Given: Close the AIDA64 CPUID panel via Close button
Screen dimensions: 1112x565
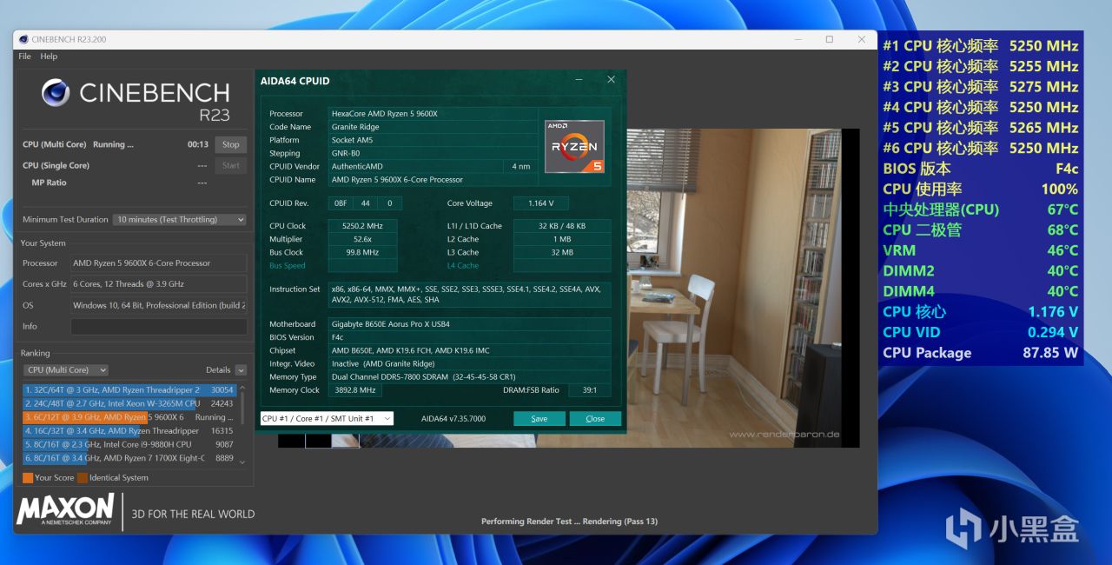Looking at the screenshot, I should (x=595, y=419).
